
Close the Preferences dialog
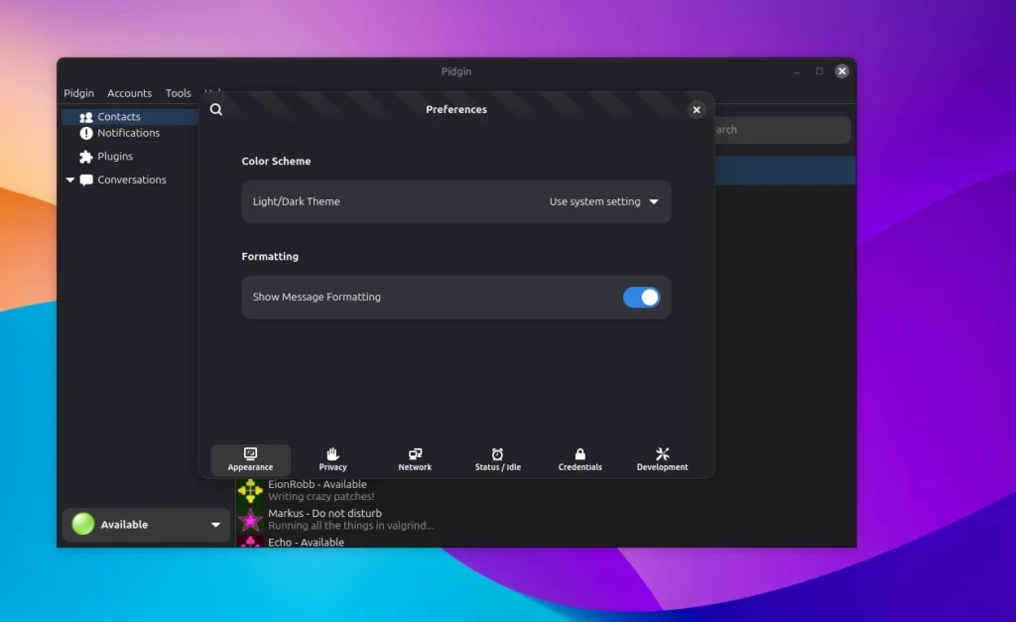696,109
